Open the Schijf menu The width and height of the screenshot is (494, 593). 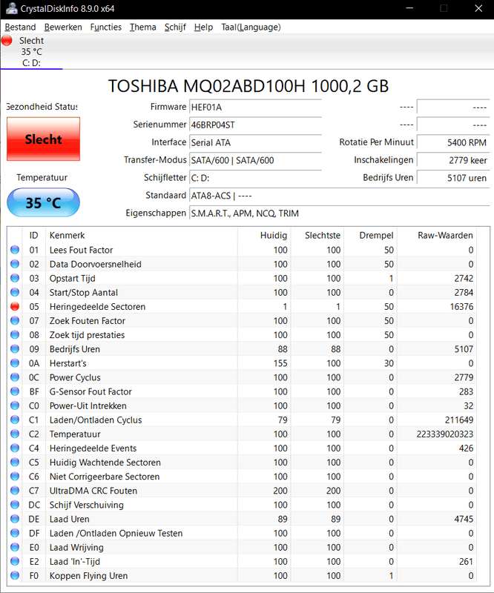[175, 27]
